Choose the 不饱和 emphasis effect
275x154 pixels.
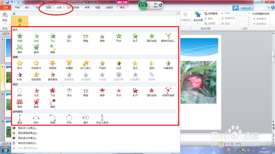click(x=102, y=65)
